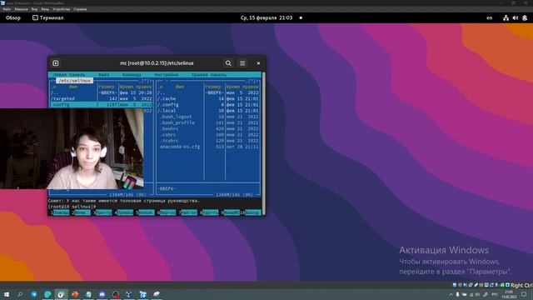
Task: Open VirtualBox 'Справка' menu
Action: pyautogui.click(x=80, y=9)
